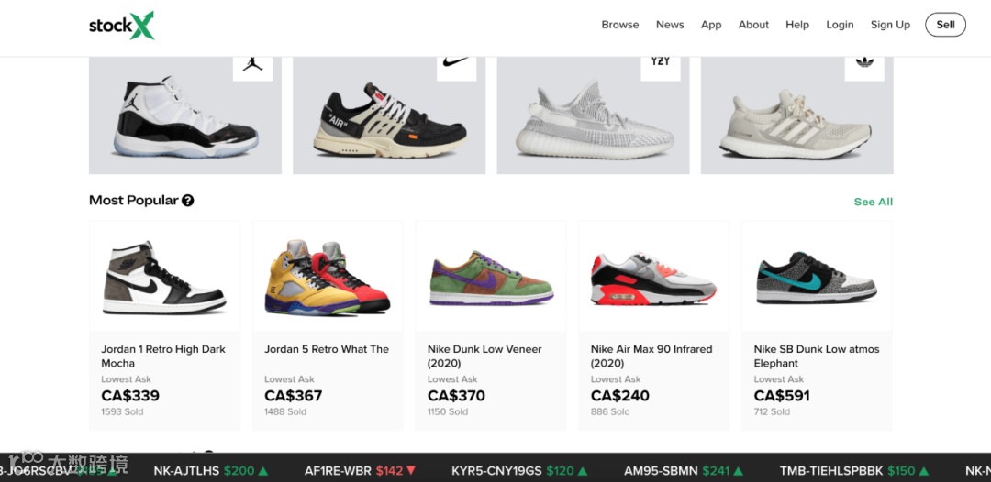Open Nike Air Max 90 Infrared card
Image resolution: width=991 pixels, height=482 pixels.
pyautogui.click(x=653, y=325)
